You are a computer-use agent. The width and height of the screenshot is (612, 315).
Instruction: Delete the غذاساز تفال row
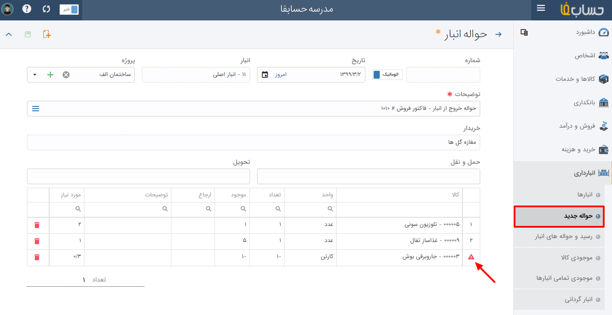(37, 241)
